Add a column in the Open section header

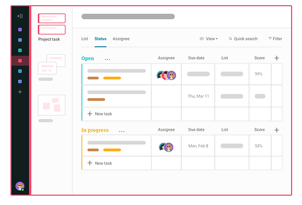coord(277,58)
